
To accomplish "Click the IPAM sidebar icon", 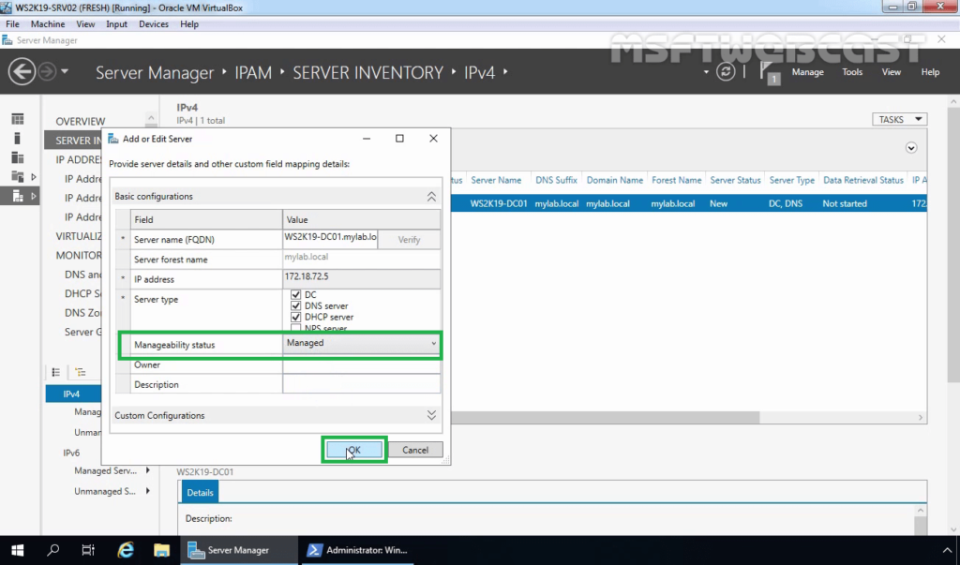I will coord(18,196).
